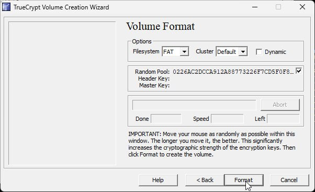Image resolution: width=315 pixels, height=192 pixels.
Task: Click the Volume Format heading
Action: 161,26
